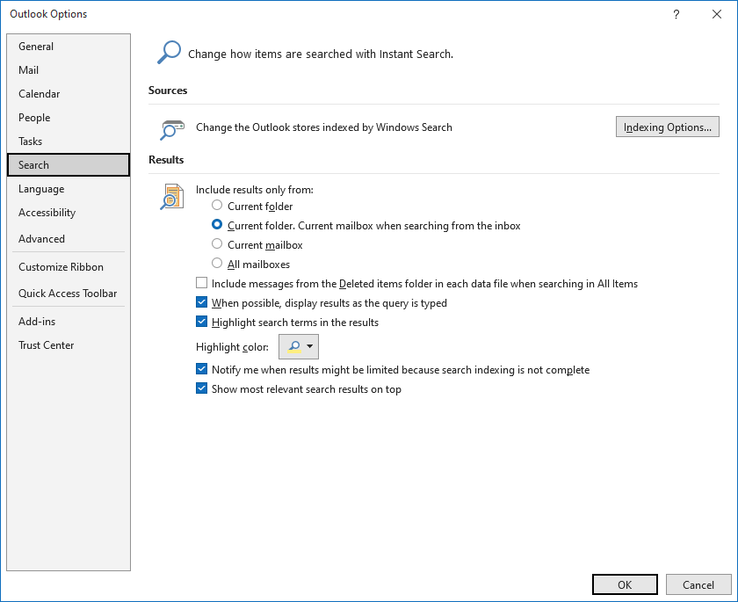Click the Instant Search magnifier icon
The height and width of the screenshot is (602, 738).
[x=169, y=52]
